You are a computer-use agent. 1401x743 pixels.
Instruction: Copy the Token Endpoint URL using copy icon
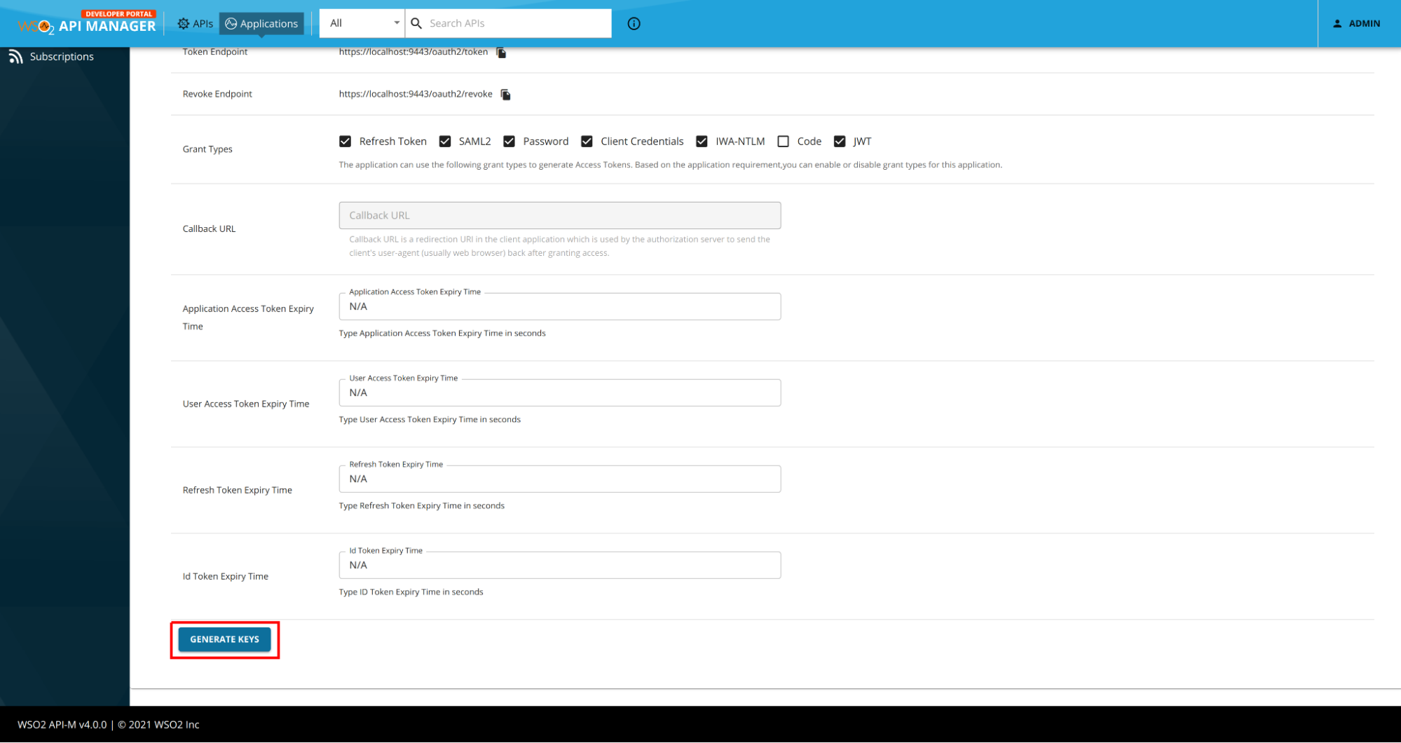coord(500,52)
